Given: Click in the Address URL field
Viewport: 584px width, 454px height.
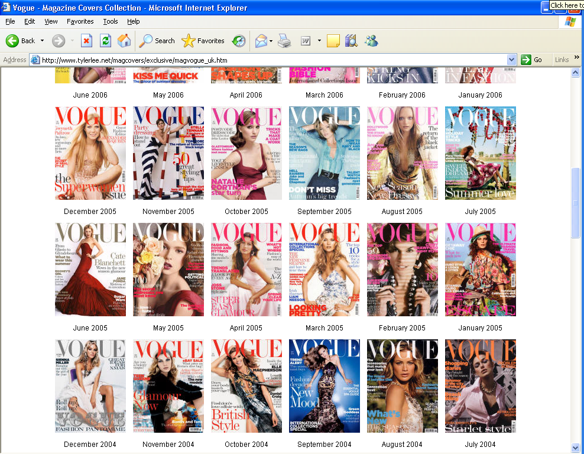Looking at the screenshot, I should pos(272,60).
